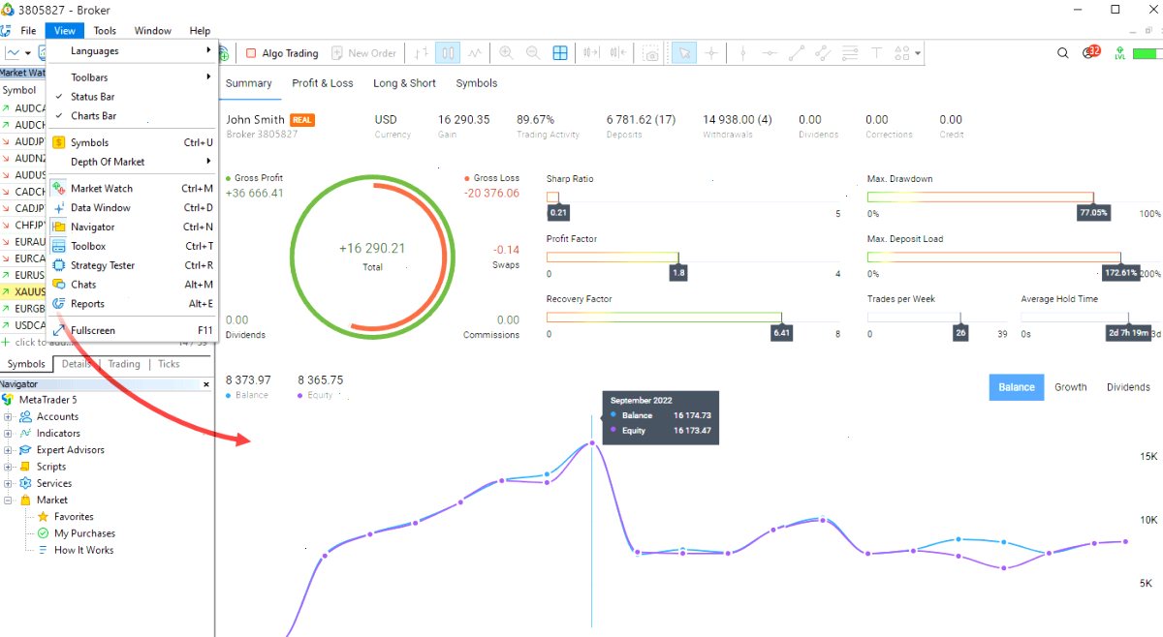This screenshot has height=637, width=1163.
Task: Select the vertical line drawing tool
Action: click(x=742, y=53)
